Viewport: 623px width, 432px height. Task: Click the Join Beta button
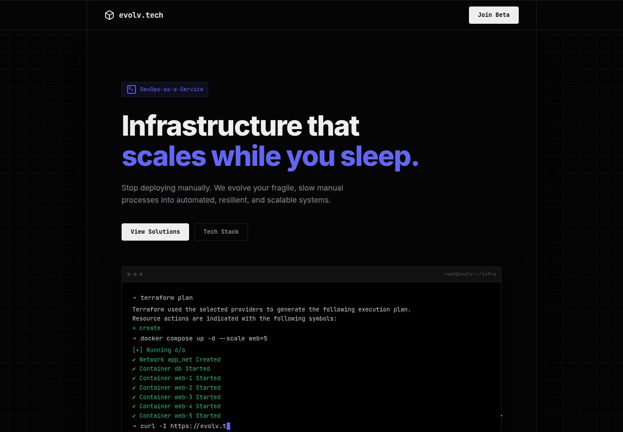coord(494,15)
